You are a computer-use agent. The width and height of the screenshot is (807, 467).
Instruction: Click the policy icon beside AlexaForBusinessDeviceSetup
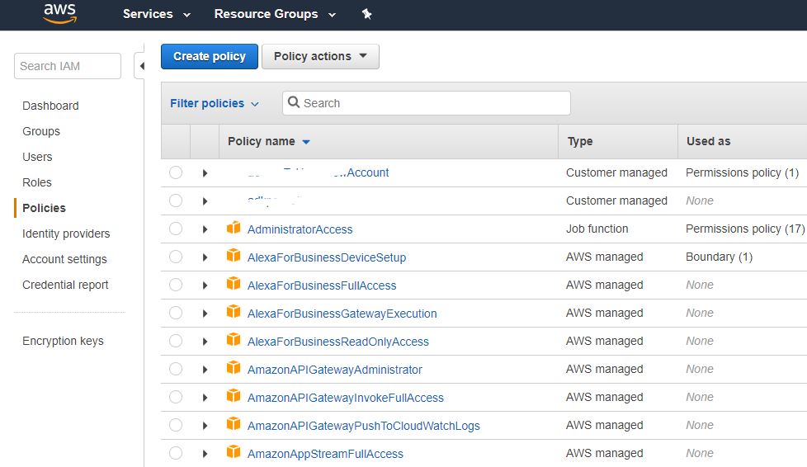coord(234,256)
